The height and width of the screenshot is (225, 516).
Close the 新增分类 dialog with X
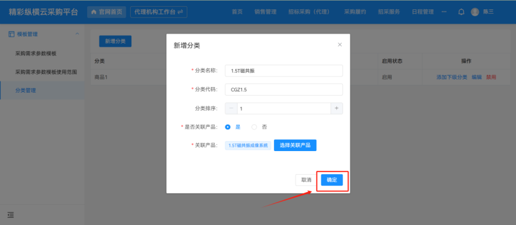(340, 45)
